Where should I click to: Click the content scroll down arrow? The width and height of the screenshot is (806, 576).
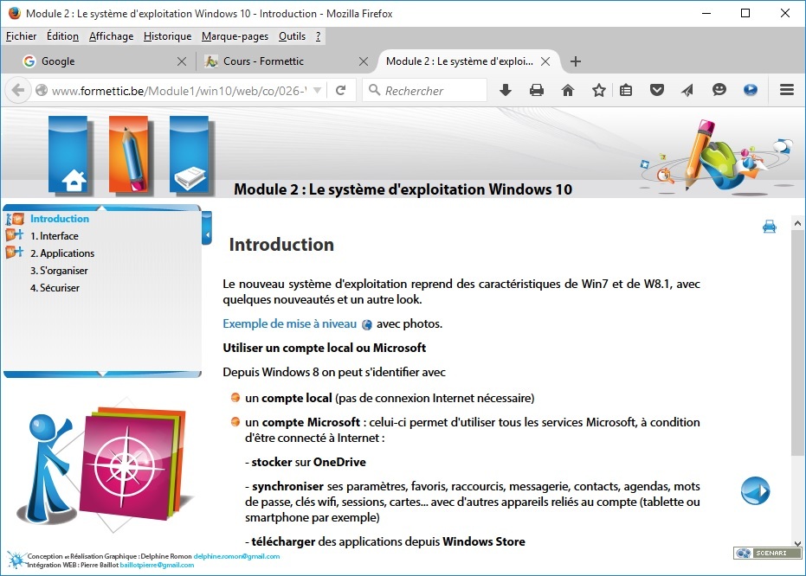(x=797, y=543)
